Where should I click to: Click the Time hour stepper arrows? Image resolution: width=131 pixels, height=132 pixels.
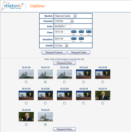coord(74,32)
